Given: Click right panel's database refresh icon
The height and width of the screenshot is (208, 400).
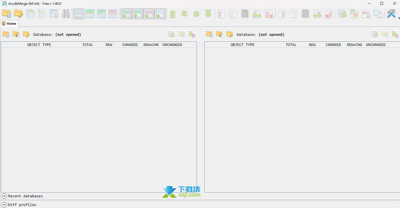Looking at the screenshot, I should tap(375, 34).
